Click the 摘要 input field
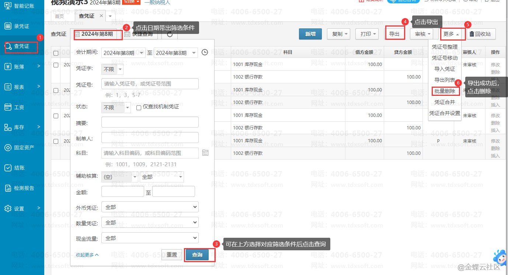The width and height of the screenshot is (508, 275). pos(150,122)
